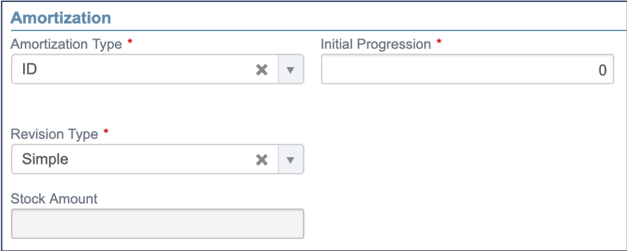Select the value 0 in Initial Progression
Viewport: 627px width, 251px height.
[x=602, y=71]
